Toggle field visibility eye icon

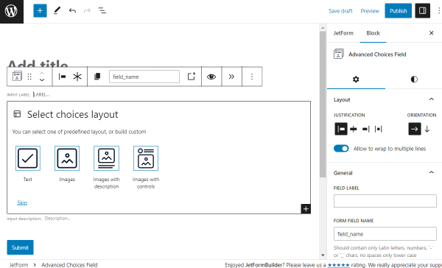(211, 77)
